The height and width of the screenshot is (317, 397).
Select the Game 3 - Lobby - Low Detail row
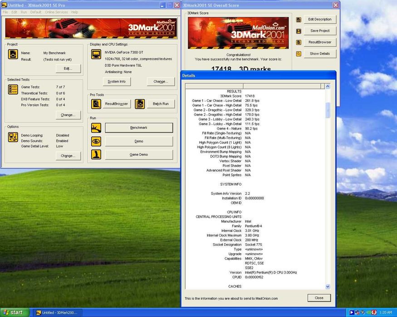255,119
